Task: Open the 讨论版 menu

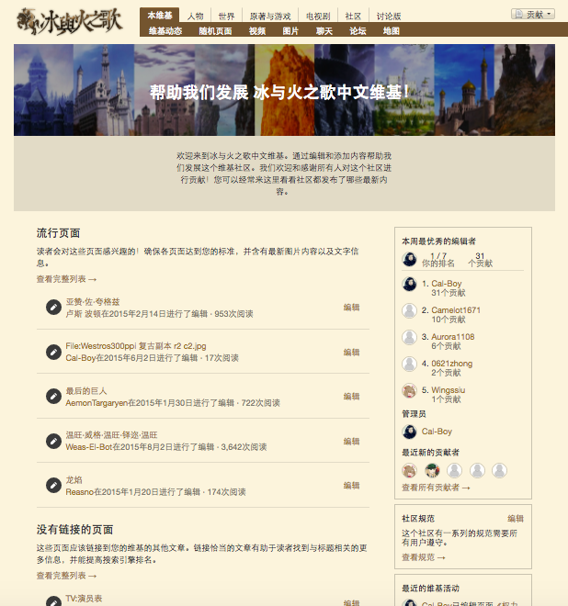Action: (389, 17)
